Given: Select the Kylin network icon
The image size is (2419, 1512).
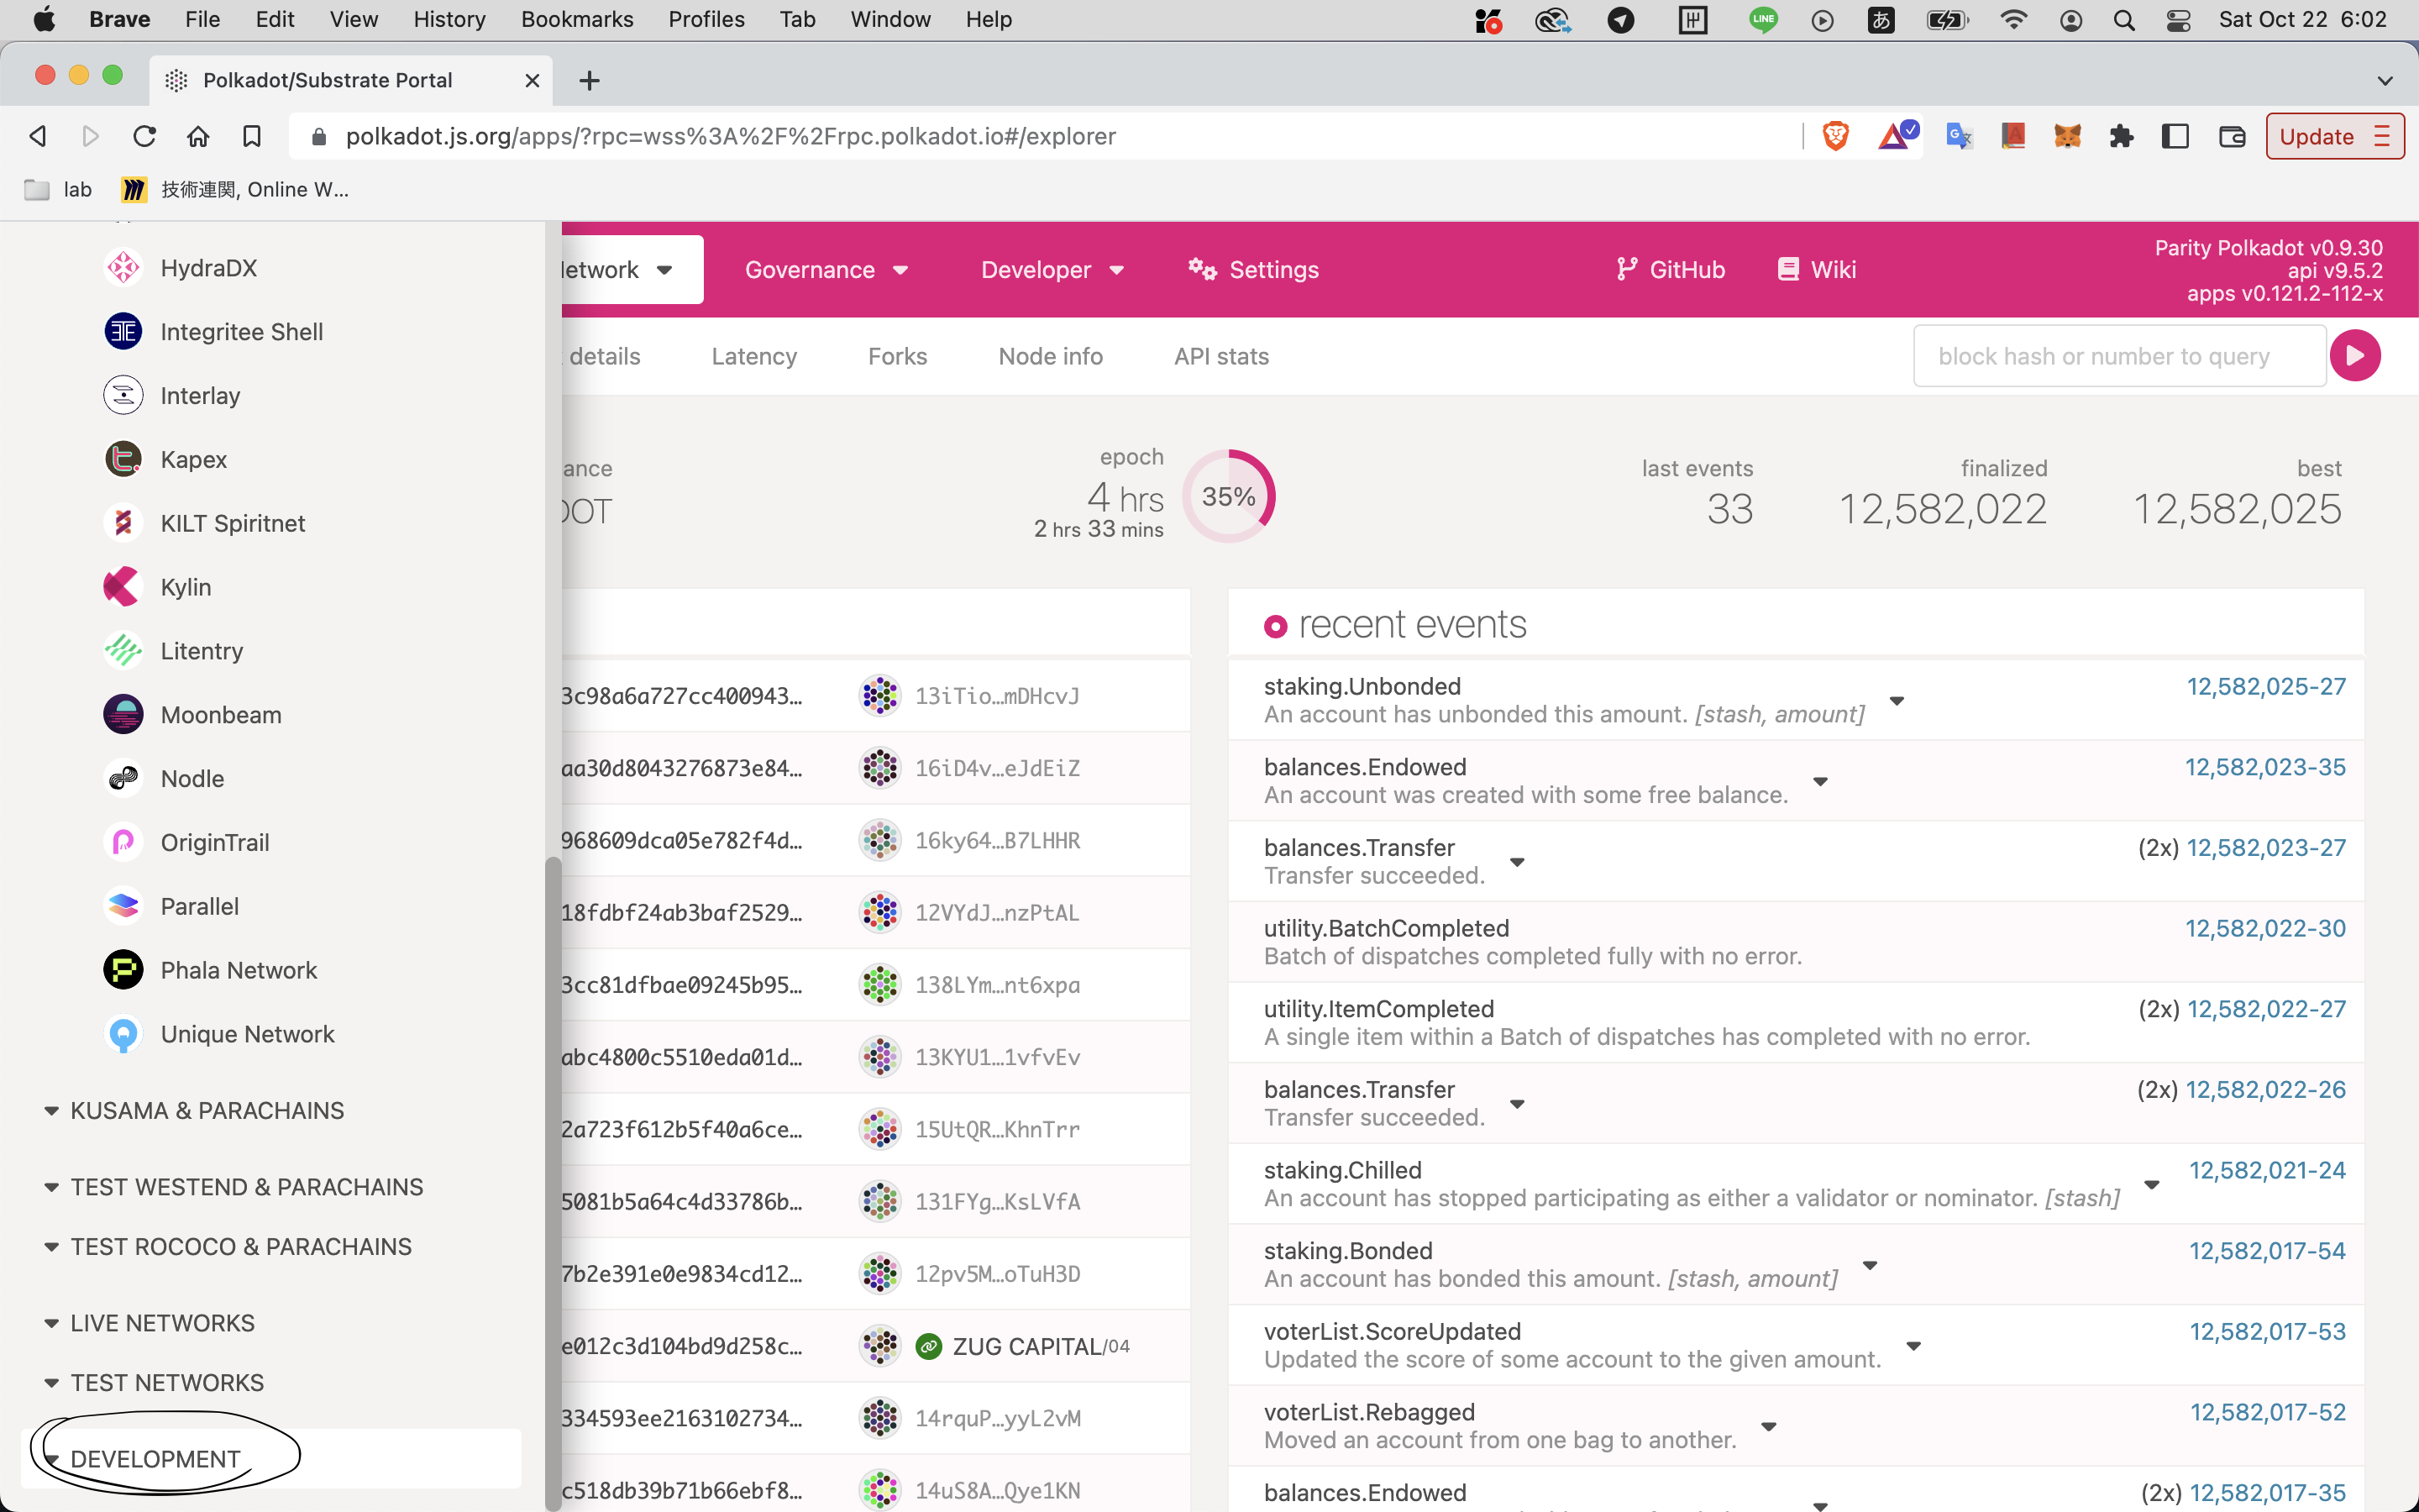Looking at the screenshot, I should click(x=123, y=587).
